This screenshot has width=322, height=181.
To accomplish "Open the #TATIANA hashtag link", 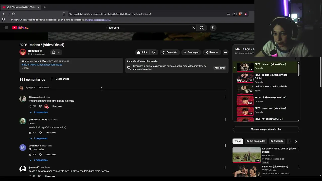I will point(53,61).
